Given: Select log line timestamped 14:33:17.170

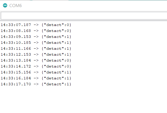Looking at the screenshot, I should [36, 84].
